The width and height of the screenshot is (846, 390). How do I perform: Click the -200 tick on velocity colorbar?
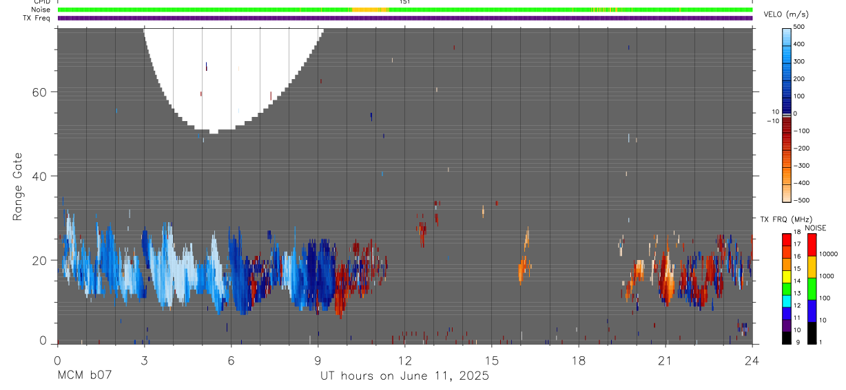(x=802, y=148)
